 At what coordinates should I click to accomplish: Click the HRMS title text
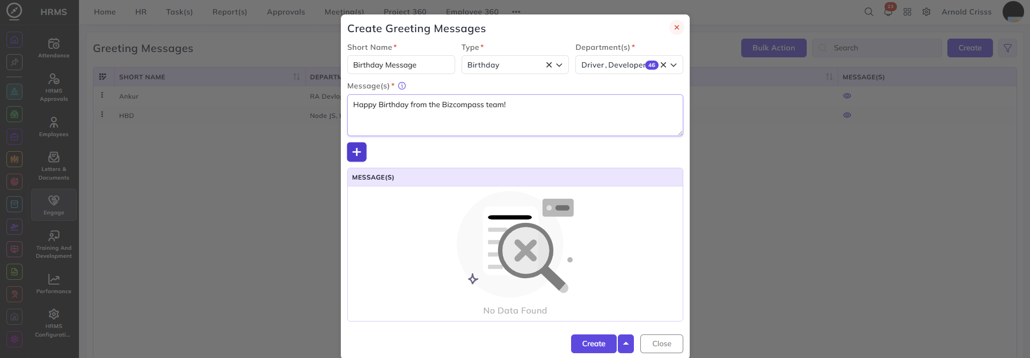pyautogui.click(x=54, y=12)
